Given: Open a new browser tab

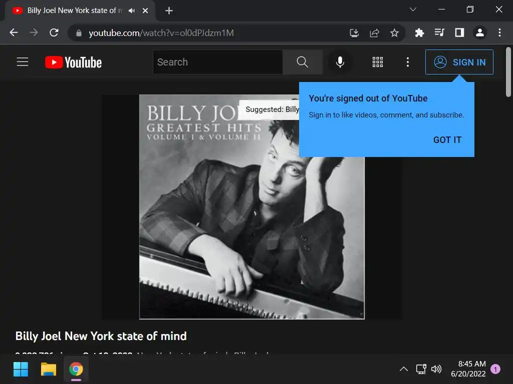Looking at the screenshot, I should point(169,11).
